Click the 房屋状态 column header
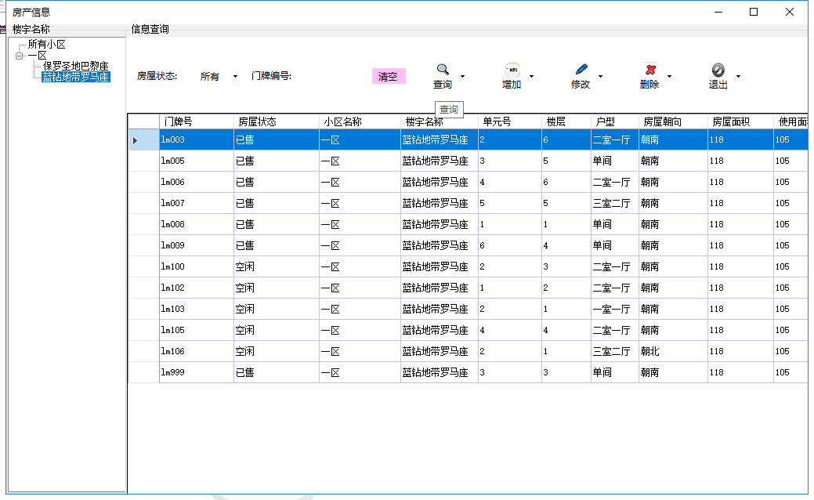 [277, 121]
